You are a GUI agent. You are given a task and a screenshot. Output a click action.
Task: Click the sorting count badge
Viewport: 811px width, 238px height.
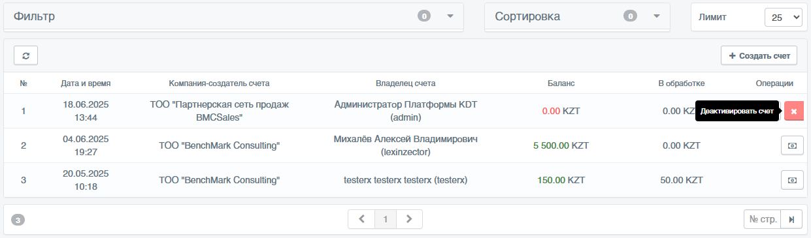pos(630,16)
